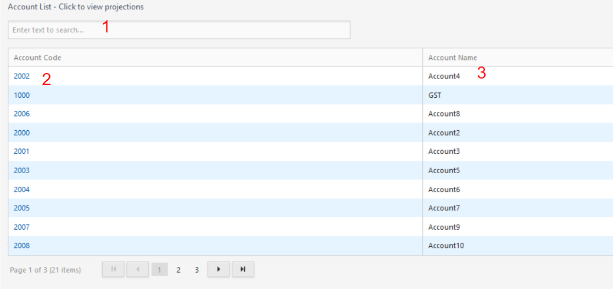Go to previous page using arrow icon
This screenshot has width=613, height=289.
138,269
